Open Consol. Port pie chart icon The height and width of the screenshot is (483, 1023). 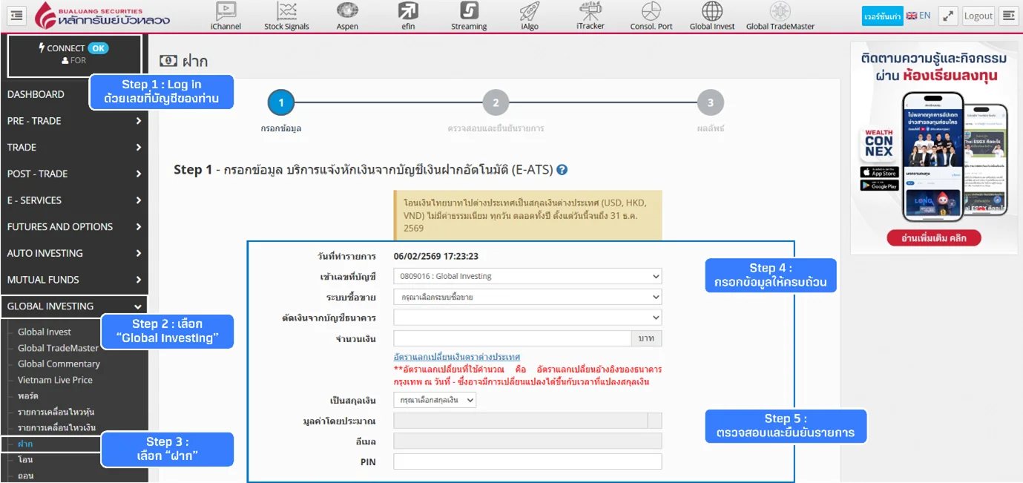coord(651,12)
